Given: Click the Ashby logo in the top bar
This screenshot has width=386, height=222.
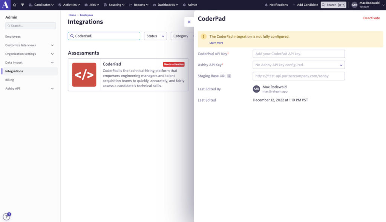Looking at the screenshot, I should click(5, 5).
